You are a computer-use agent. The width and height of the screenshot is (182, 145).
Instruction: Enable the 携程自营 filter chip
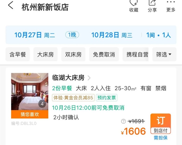pyautogui.click(x=135, y=54)
